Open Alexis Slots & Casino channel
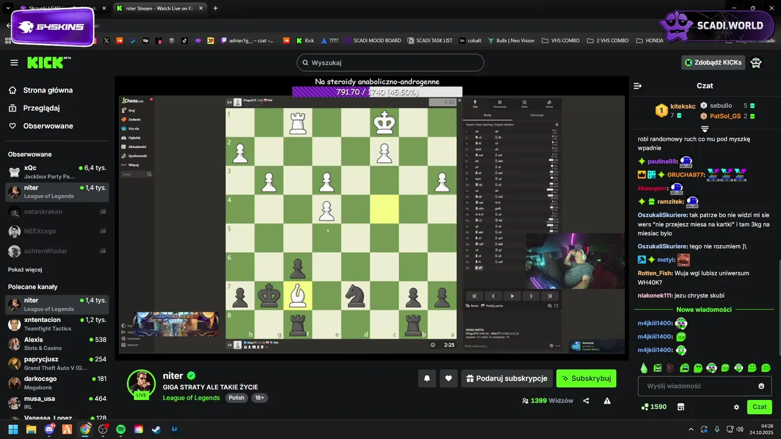Image resolution: width=781 pixels, height=439 pixels. (x=57, y=343)
